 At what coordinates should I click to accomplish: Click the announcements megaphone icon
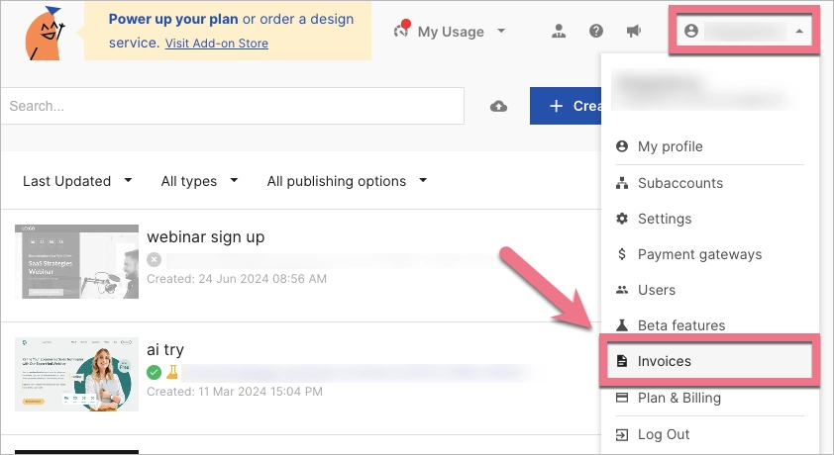(x=634, y=31)
